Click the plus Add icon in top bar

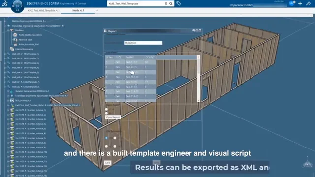(300, 3)
